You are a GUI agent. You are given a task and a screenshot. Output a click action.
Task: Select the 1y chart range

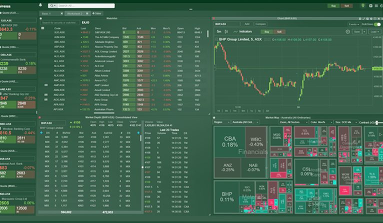click(x=251, y=111)
